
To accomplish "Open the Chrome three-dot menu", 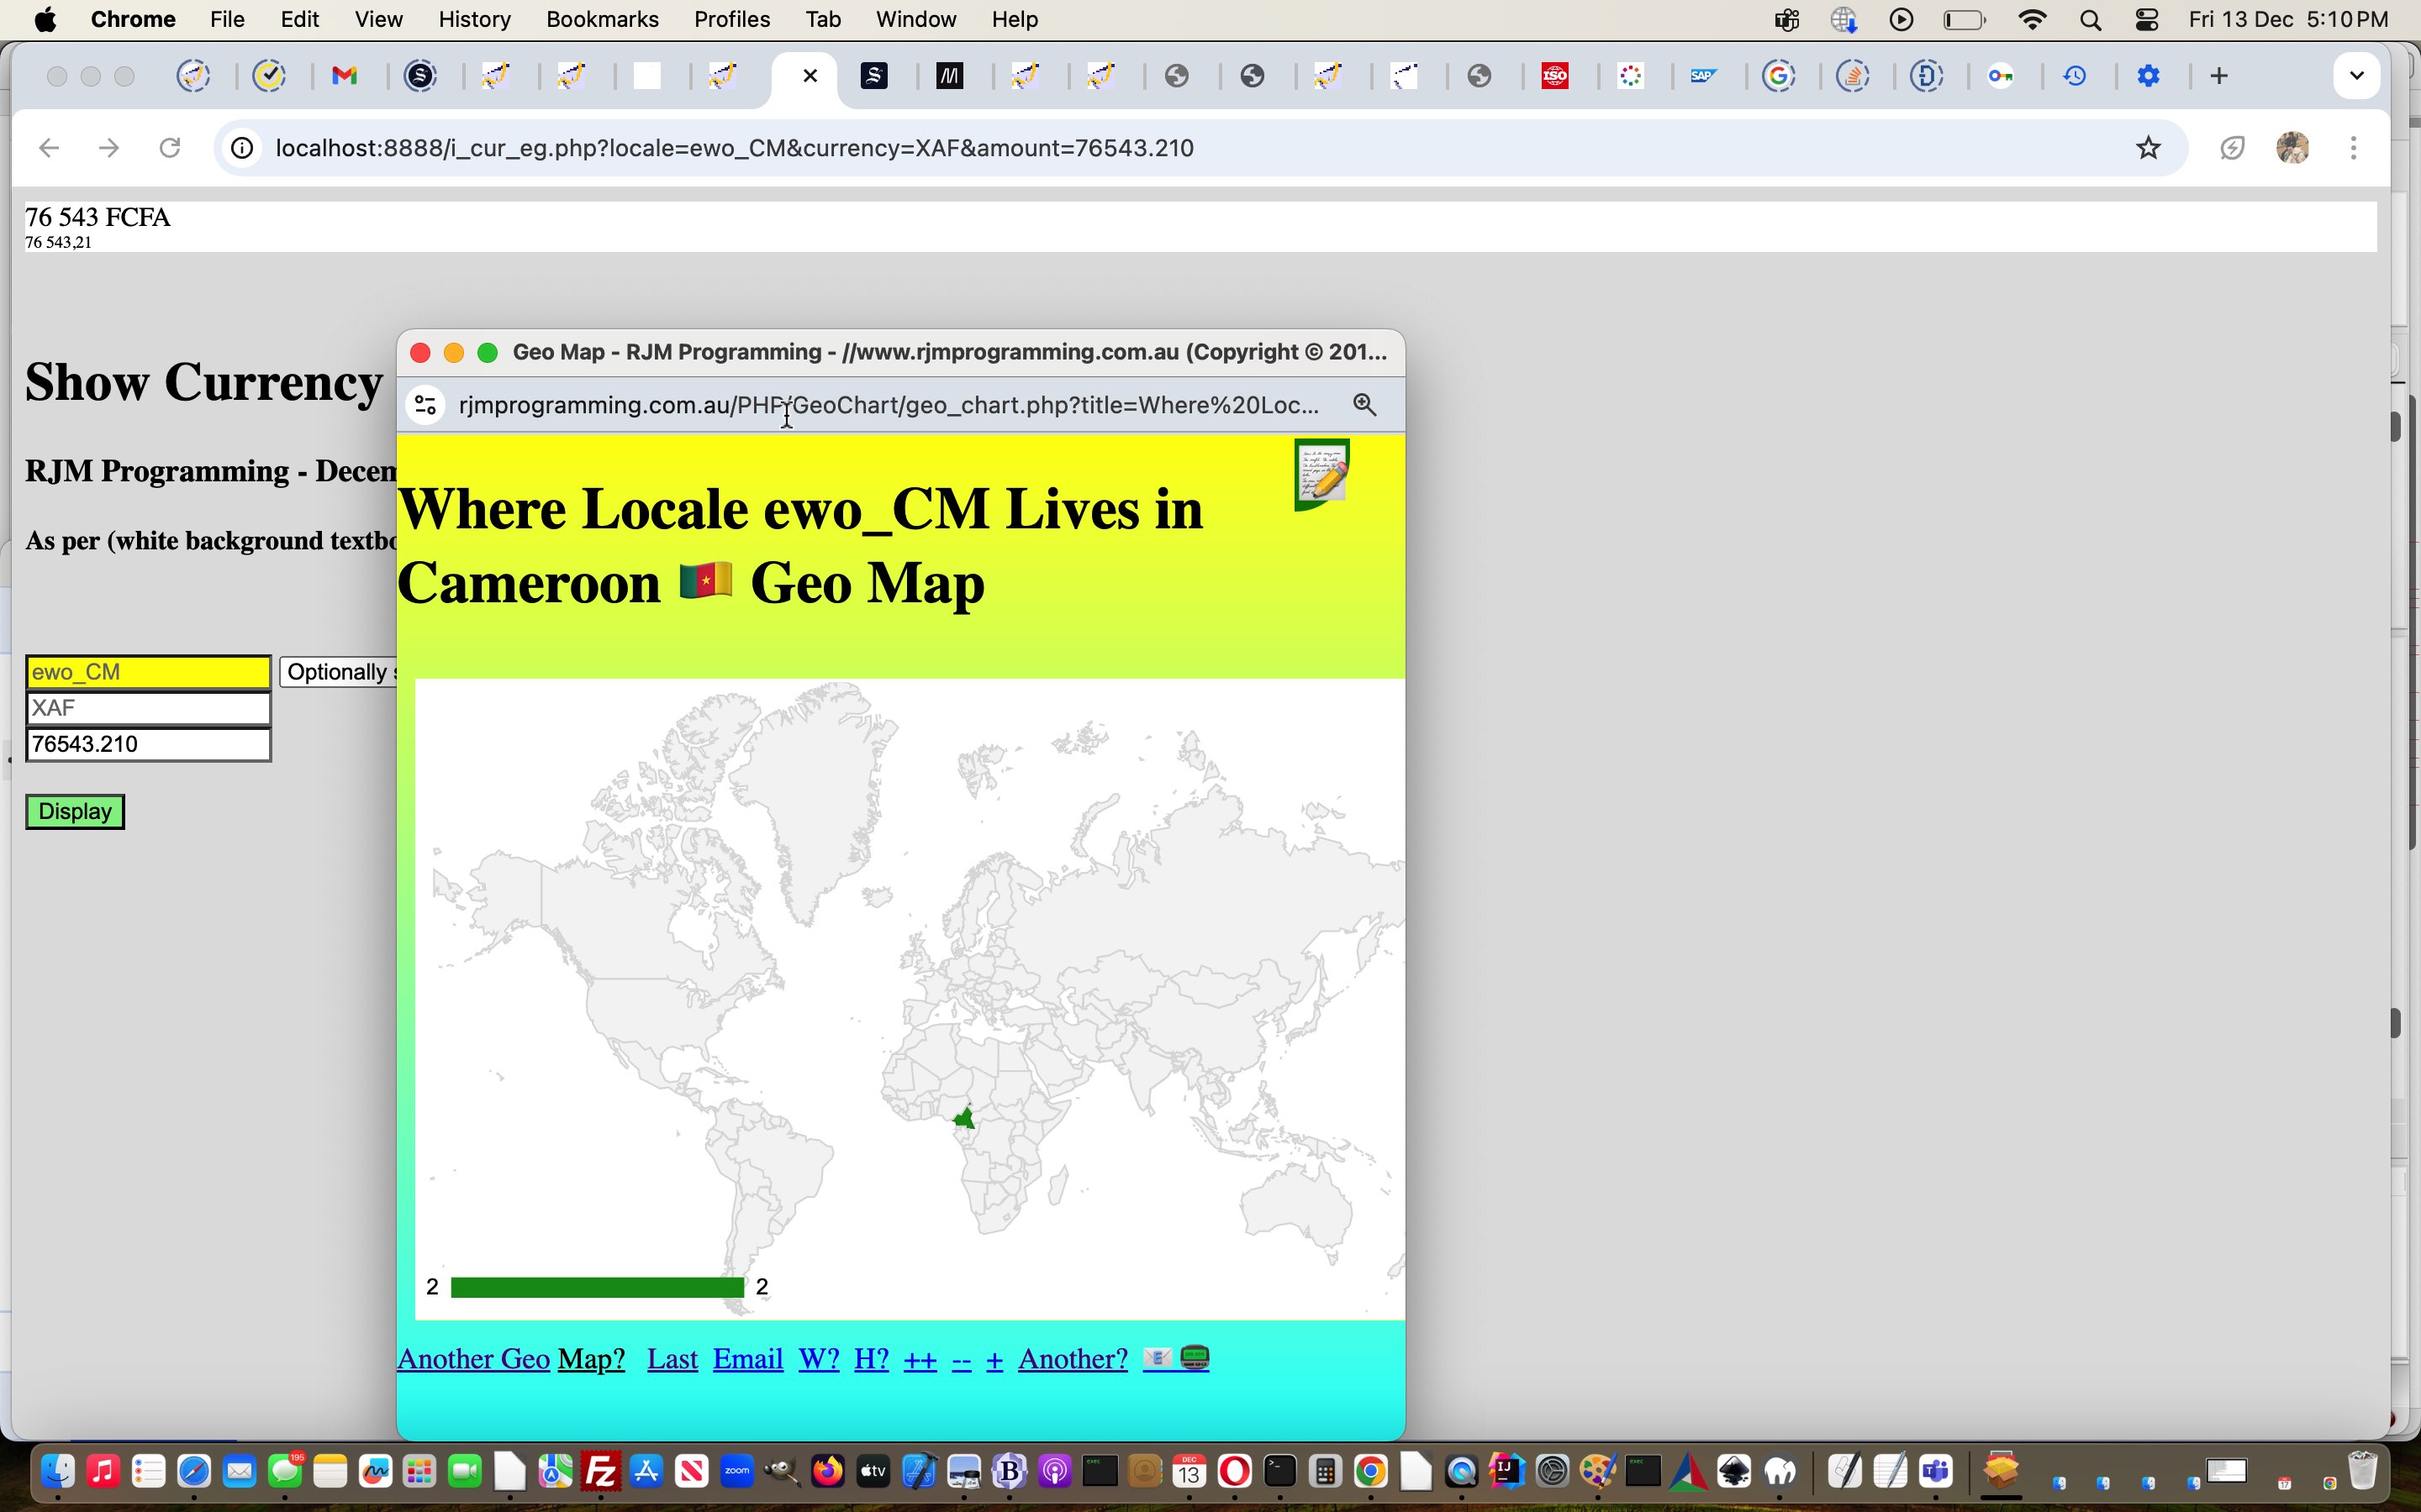I will (2354, 148).
